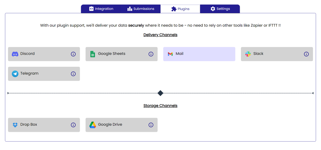Click the Google Drive logo icon
The width and height of the screenshot is (321, 150).
click(x=93, y=125)
